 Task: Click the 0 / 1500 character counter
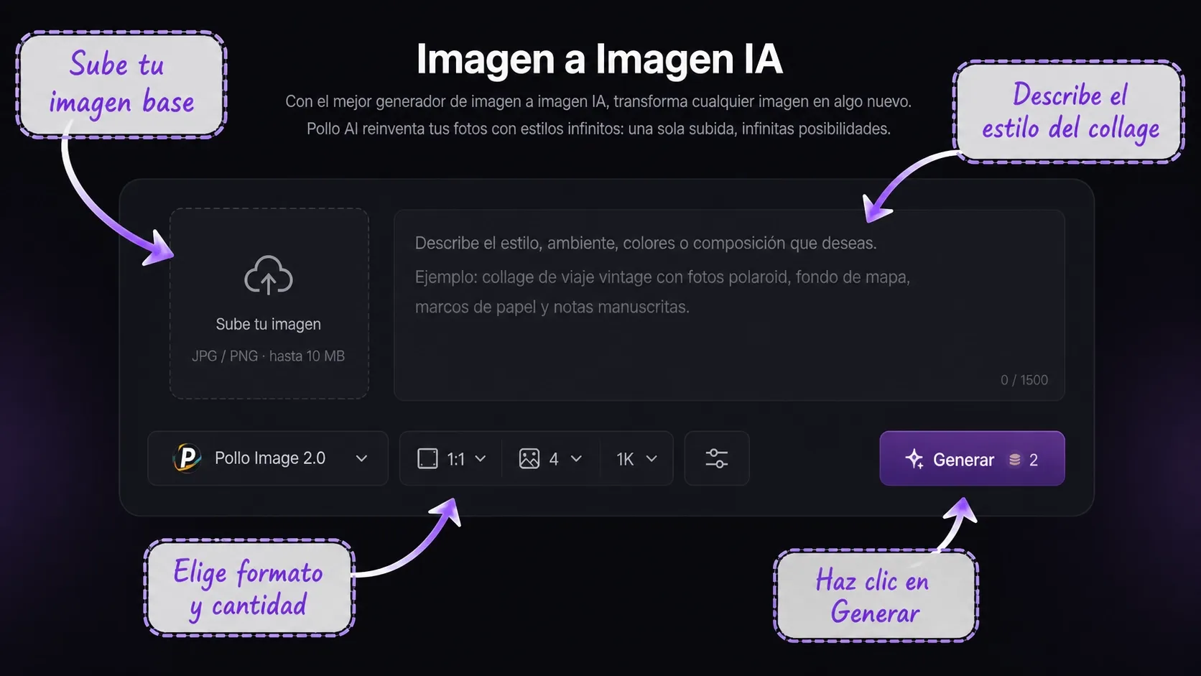click(x=1024, y=380)
